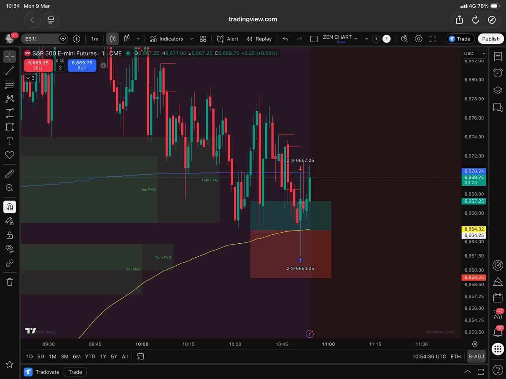Toggle lock all drawings
Viewport: 506px width, 379px height.
click(9, 235)
